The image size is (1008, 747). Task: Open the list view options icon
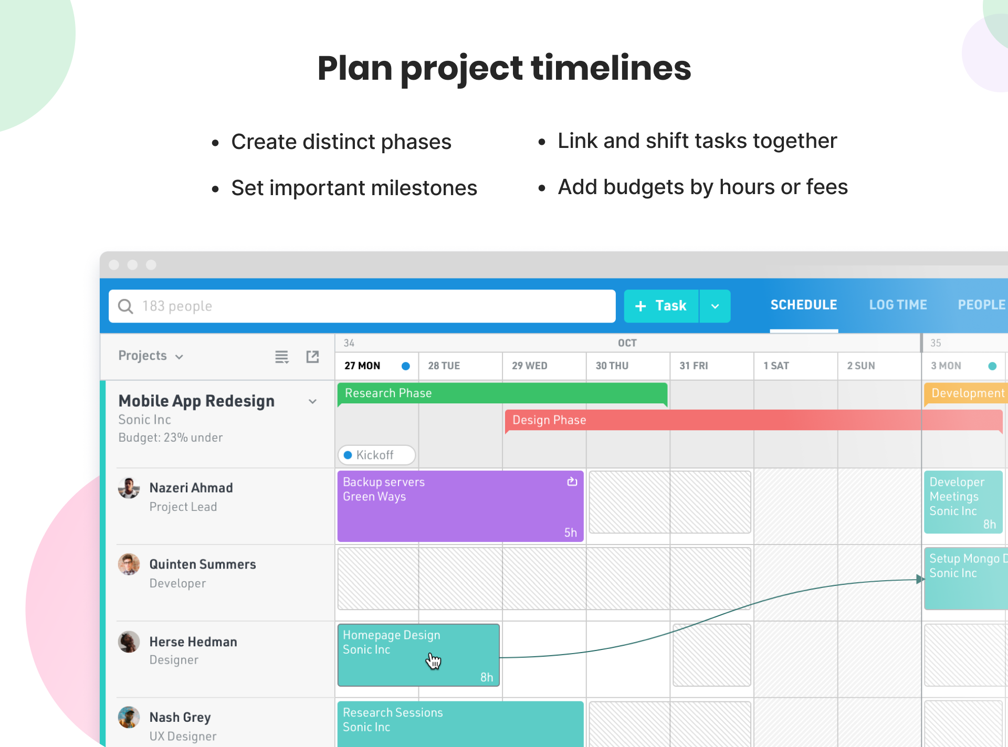click(282, 357)
